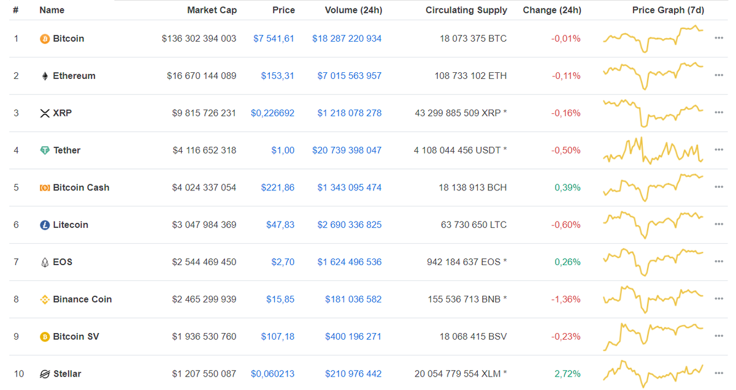Image resolution: width=736 pixels, height=390 pixels.
Task: Click Bitcoin market cap $136 302 394 003
Action: point(199,39)
